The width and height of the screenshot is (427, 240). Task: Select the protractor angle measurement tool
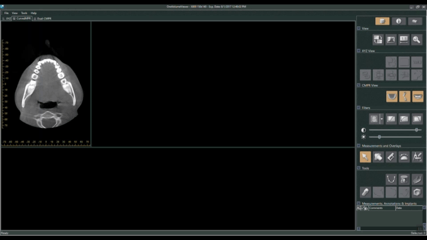[x=404, y=157]
